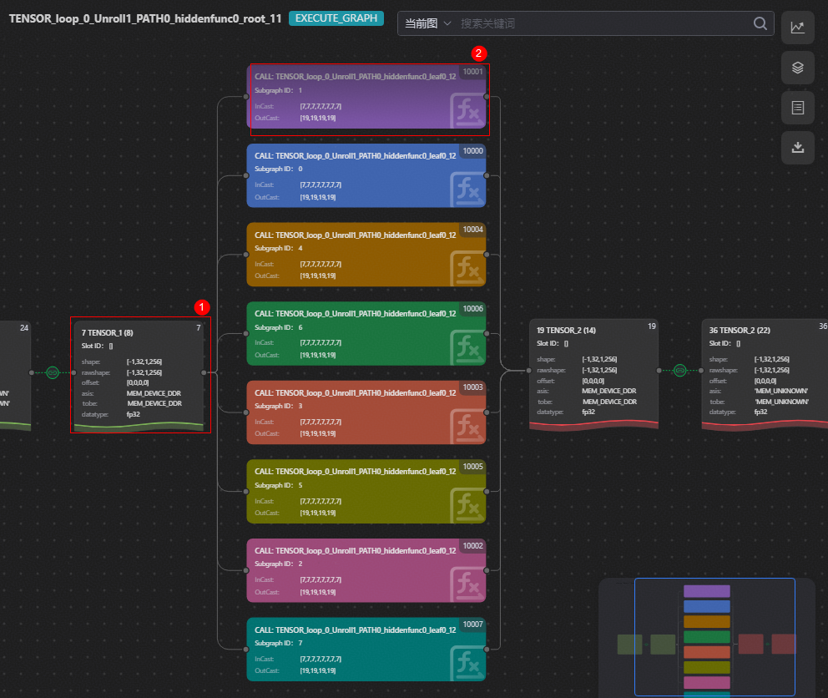Click output port of TENSOR_1 node
The height and width of the screenshot is (698, 828).
pos(204,372)
